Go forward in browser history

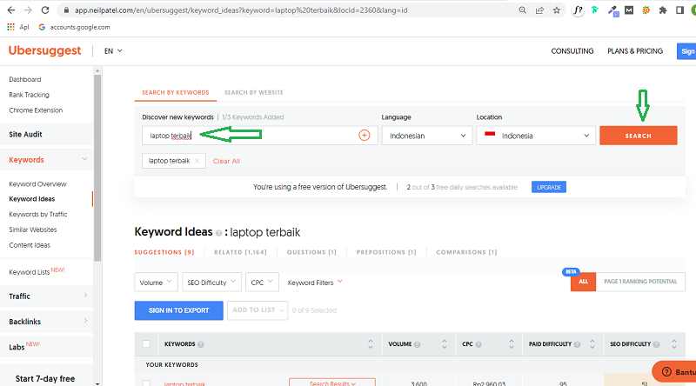coord(28,10)
